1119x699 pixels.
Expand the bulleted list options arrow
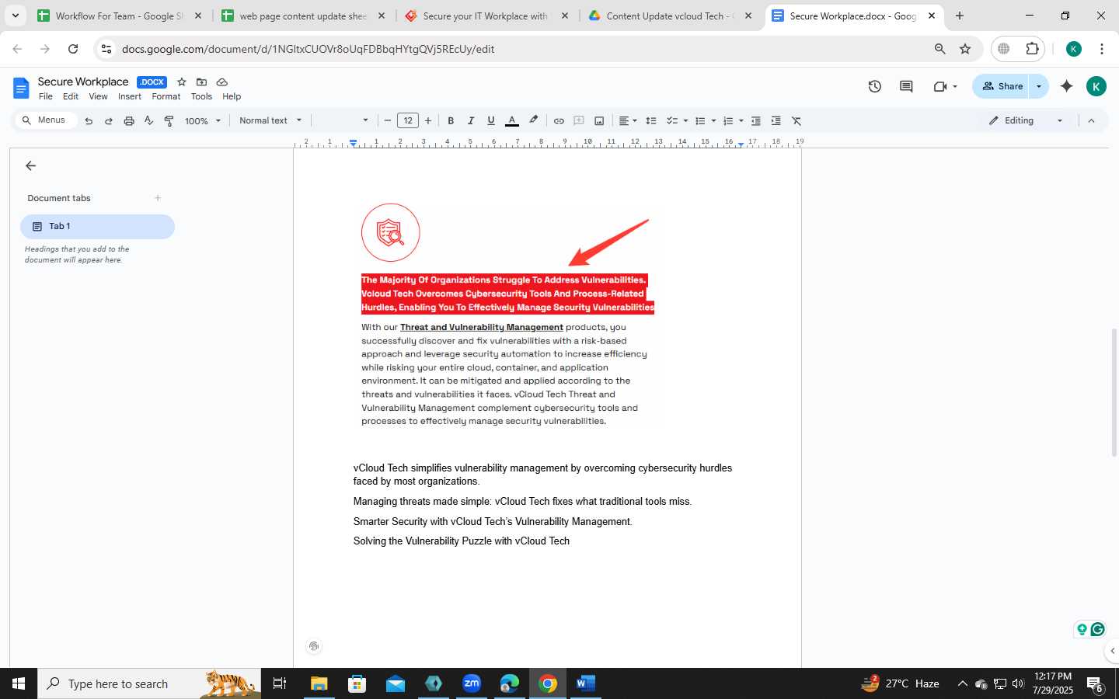[713, 120]
